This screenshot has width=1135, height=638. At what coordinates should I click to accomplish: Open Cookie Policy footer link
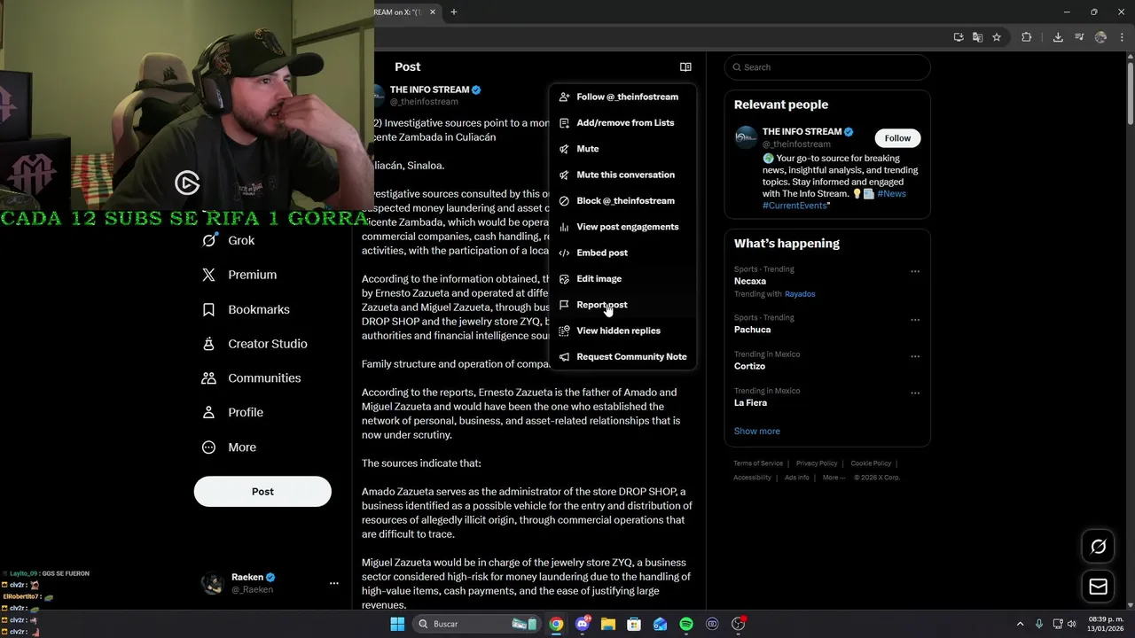point(871,463)
